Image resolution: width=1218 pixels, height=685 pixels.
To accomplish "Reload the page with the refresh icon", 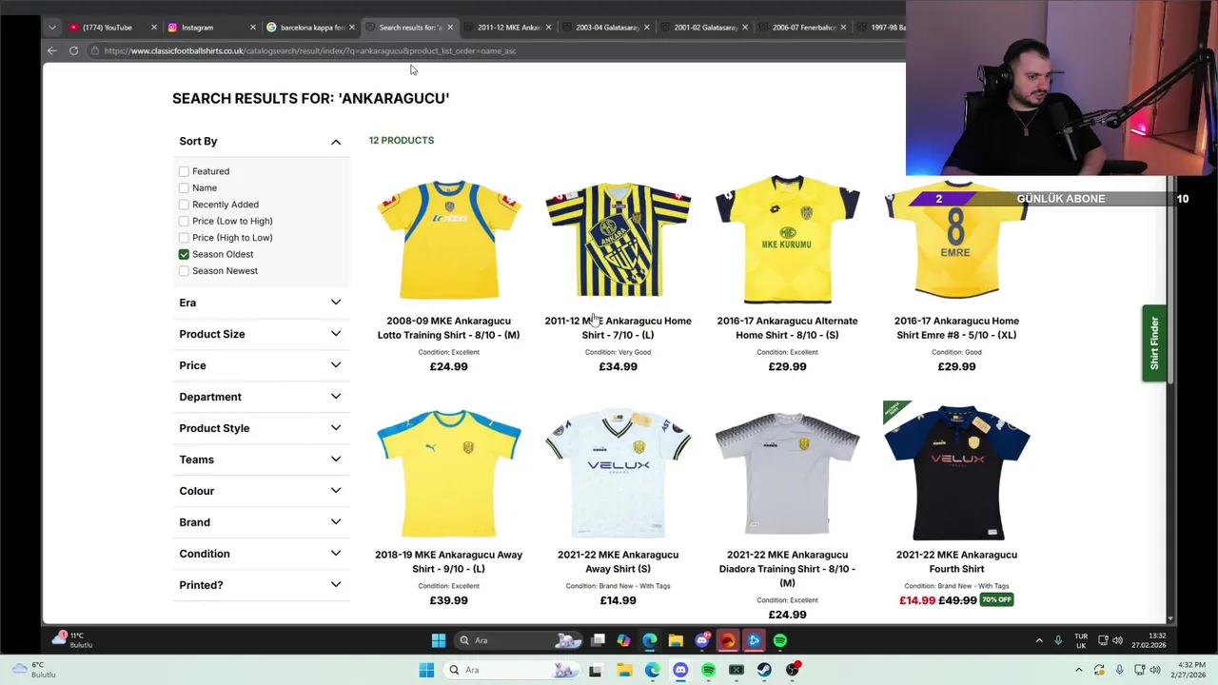I will coord(73,50).
